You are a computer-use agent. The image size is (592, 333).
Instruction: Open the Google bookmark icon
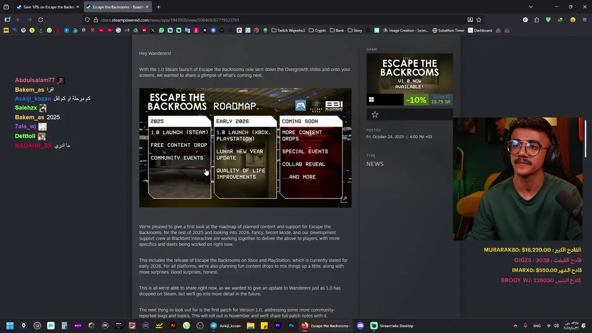point(118,31)
